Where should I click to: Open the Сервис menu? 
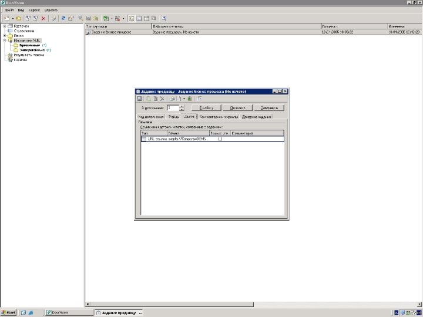pos(34,10)
